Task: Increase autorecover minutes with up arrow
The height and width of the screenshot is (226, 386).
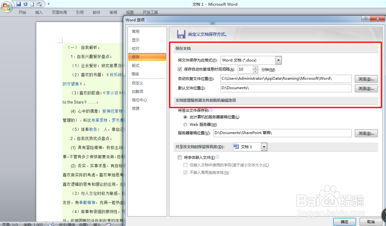Action: [x=255, y=68]
